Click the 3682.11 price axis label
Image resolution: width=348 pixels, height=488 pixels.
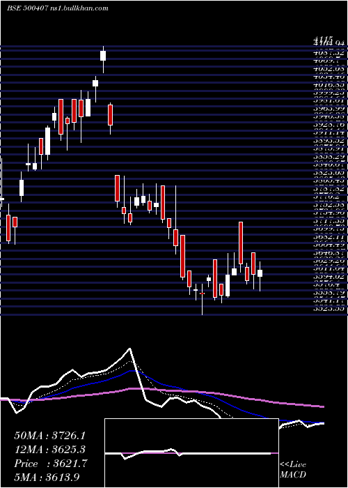(330, 237)
